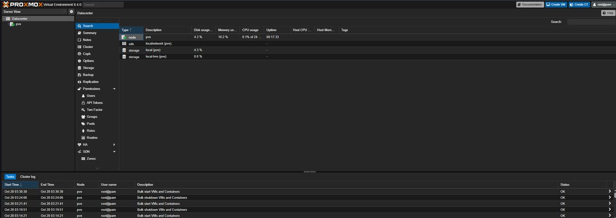Click 'localnetwork (pve)' description cell

point(159,43)
